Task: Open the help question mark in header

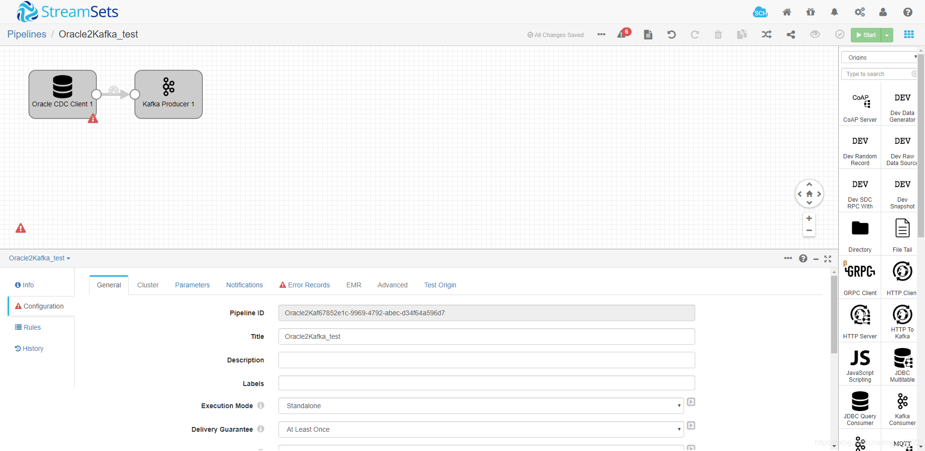Action: [908, 13]
